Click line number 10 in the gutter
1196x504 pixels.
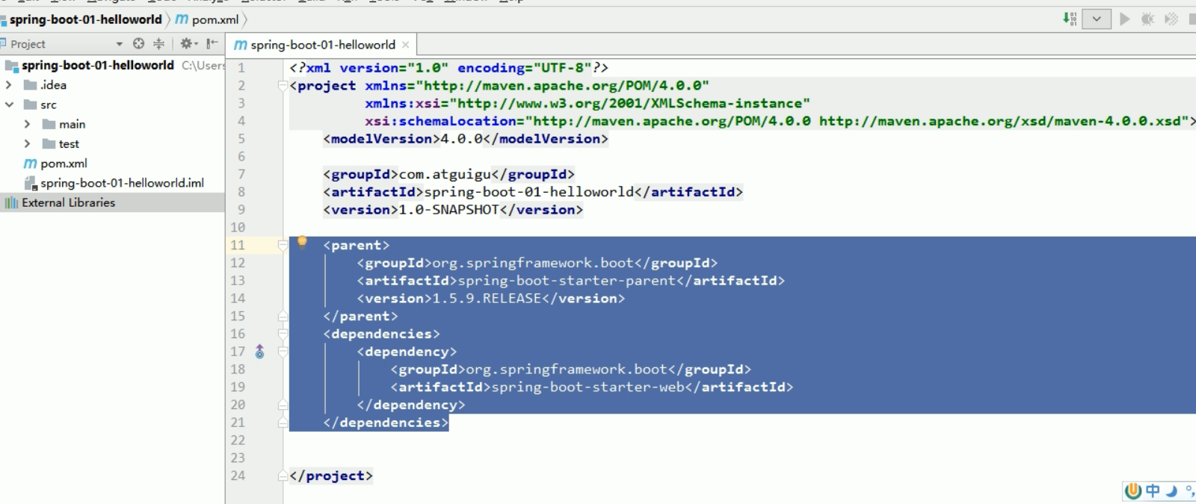[238, 227]
